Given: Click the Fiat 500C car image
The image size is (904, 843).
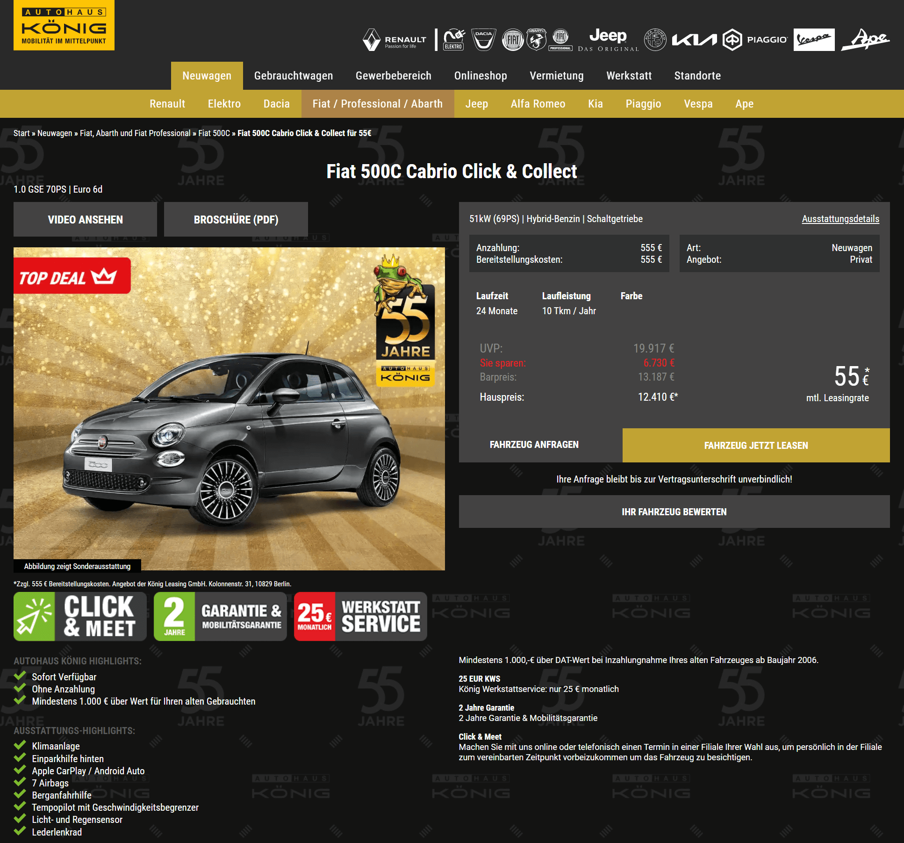Looking at the screenshot, I should point(229,409).
